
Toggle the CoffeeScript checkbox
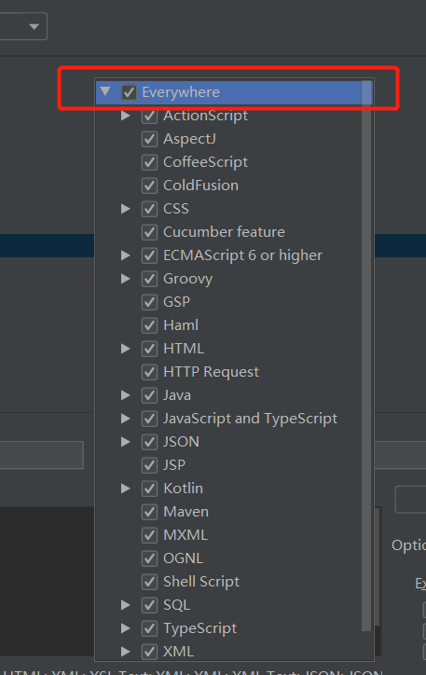click(x=149, y=162)
